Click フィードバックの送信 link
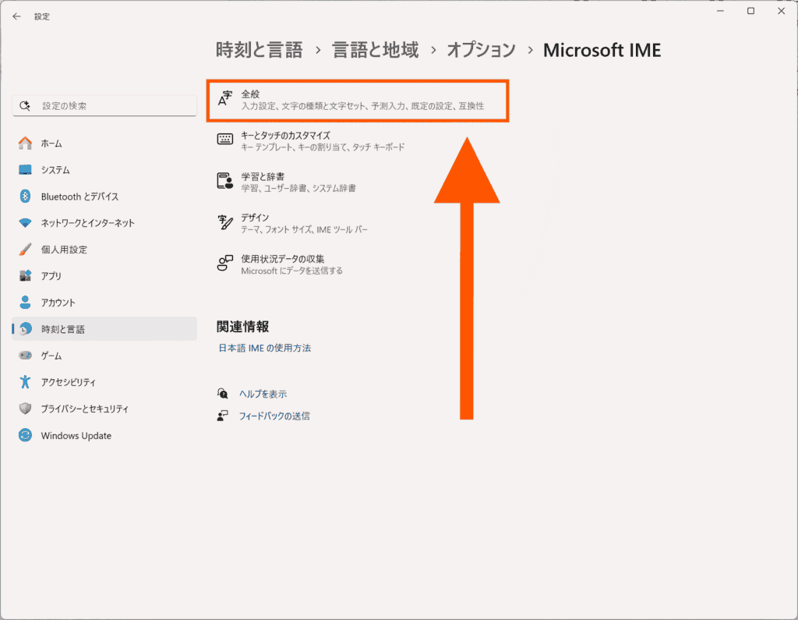Image resolution: width=798 pixels, height=620 pixels. tap(274, 416)
